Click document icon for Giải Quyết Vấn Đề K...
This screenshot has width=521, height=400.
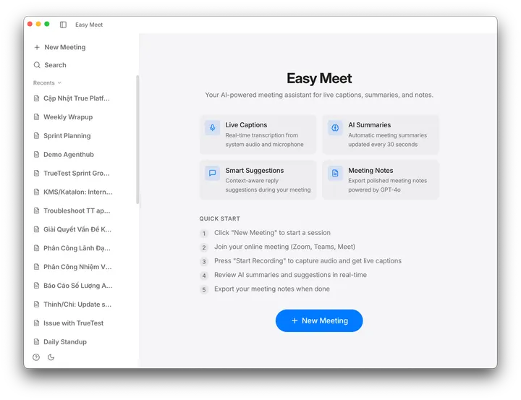coord(37,229)
